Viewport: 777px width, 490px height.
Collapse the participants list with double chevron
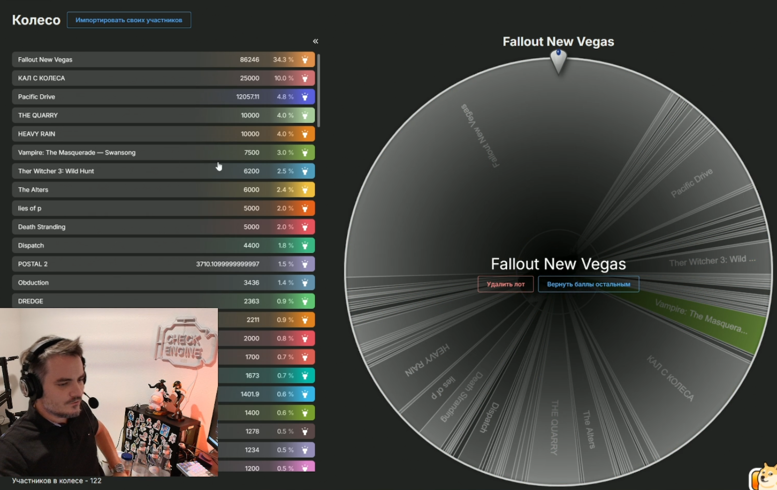pyautogui.click(x=316, y=42)
